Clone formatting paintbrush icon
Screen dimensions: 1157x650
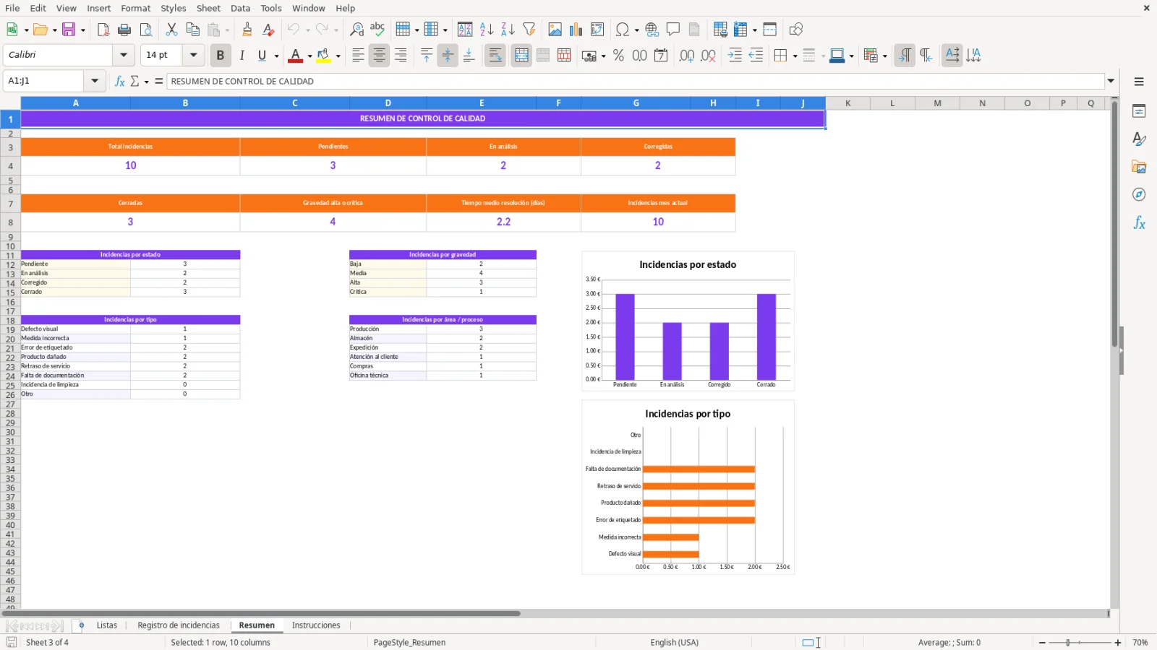(x=247, y=30)
